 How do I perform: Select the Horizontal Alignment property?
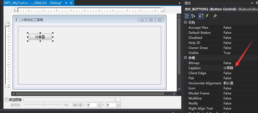coord(221,83)
